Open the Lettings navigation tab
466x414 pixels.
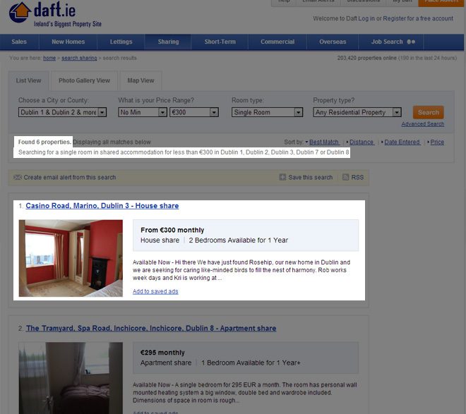pos(121,42)
